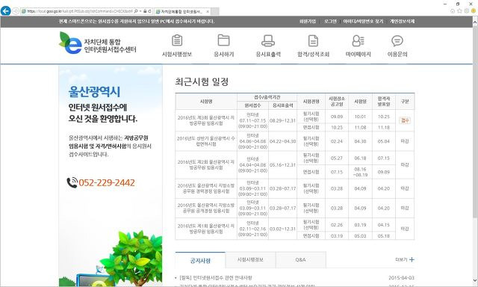The width and height of the screenshot is (478, 287).
Task: Click the 2015-04-03 notice date
Action: click(401, 278)
